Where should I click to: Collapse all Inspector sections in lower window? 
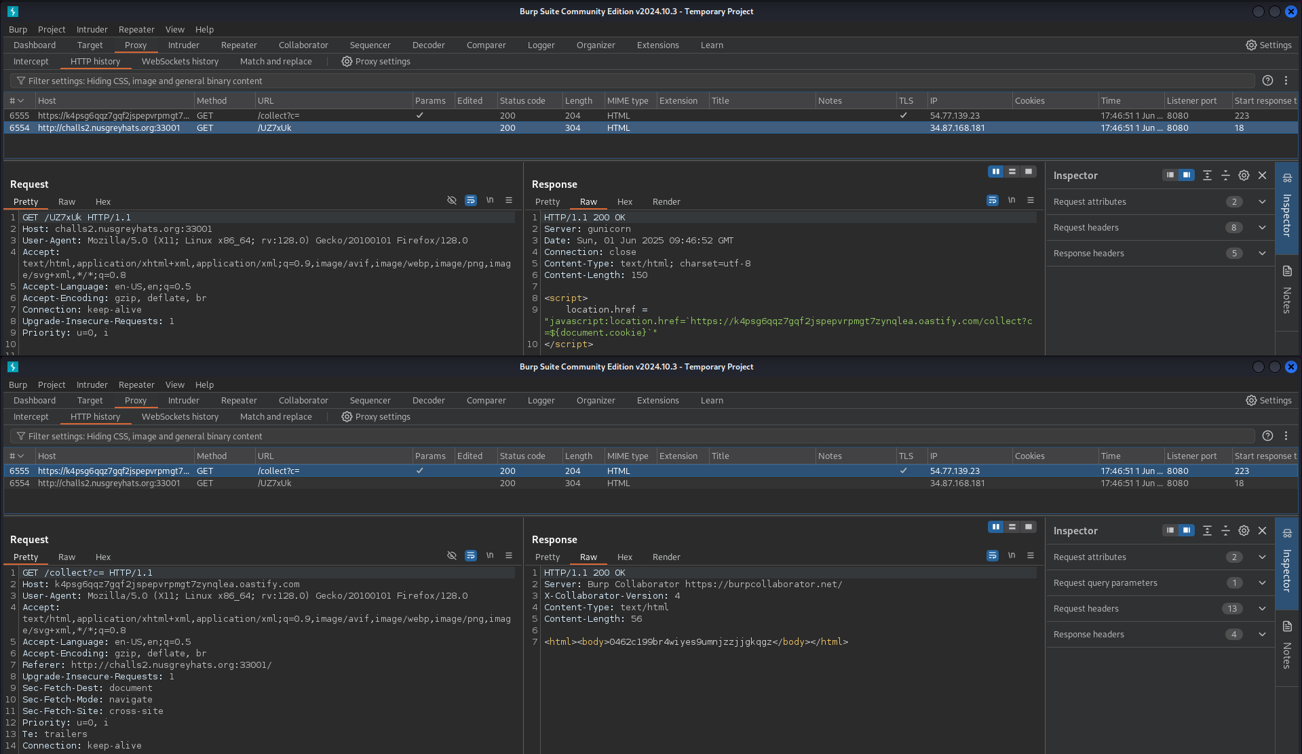coord(1225,530)
